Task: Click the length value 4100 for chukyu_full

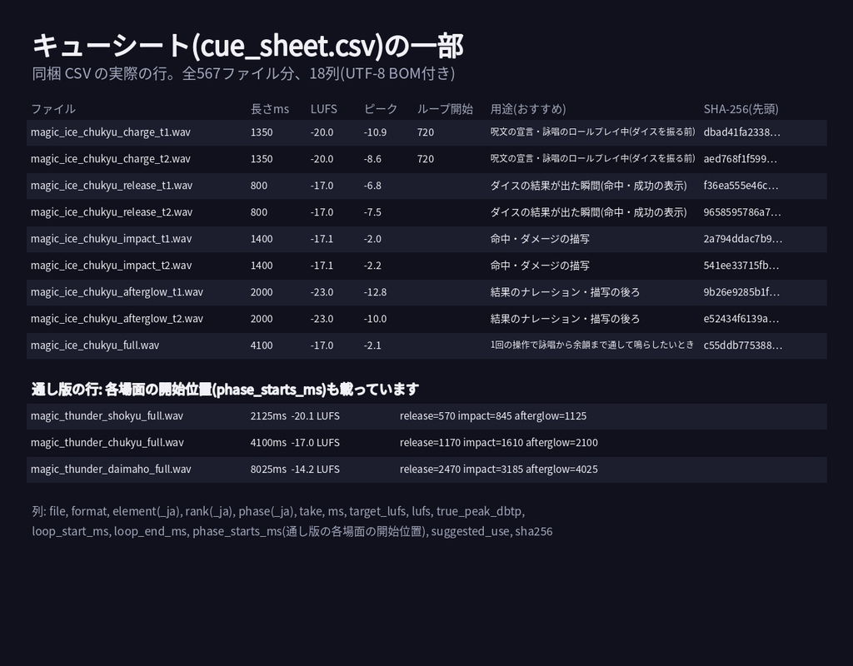Action: [x=262, y=345]
